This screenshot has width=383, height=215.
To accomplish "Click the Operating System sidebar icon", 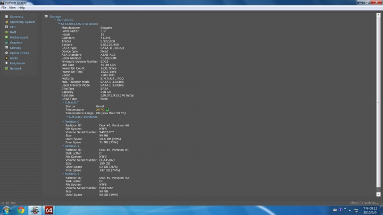I will tap(6, 22).
